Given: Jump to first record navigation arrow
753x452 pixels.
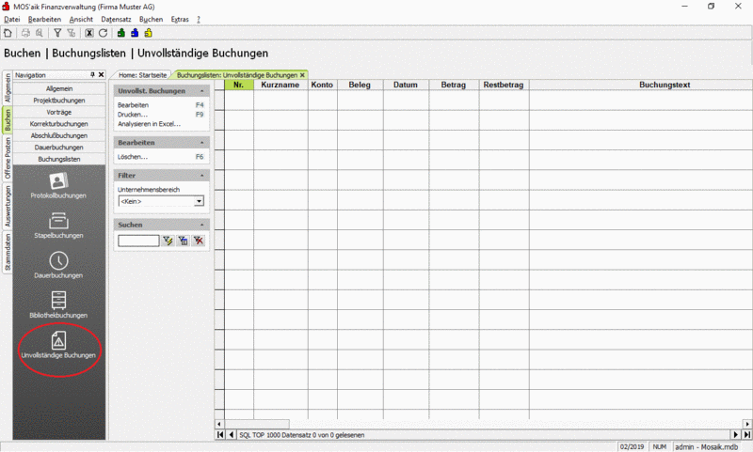Looking at the screenshot, I should coord(220,435).
